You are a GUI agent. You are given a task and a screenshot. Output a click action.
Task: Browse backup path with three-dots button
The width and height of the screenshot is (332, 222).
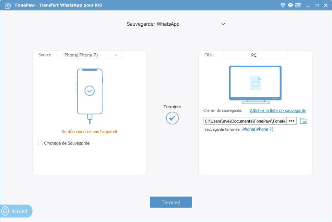click(x=291, y=121)
